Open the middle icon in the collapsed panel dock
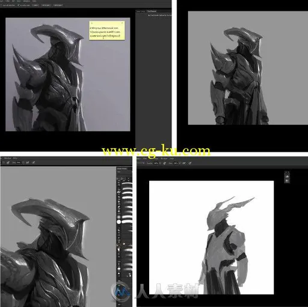 click(287, 176)
